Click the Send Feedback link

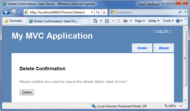click(x=149, y=4)
